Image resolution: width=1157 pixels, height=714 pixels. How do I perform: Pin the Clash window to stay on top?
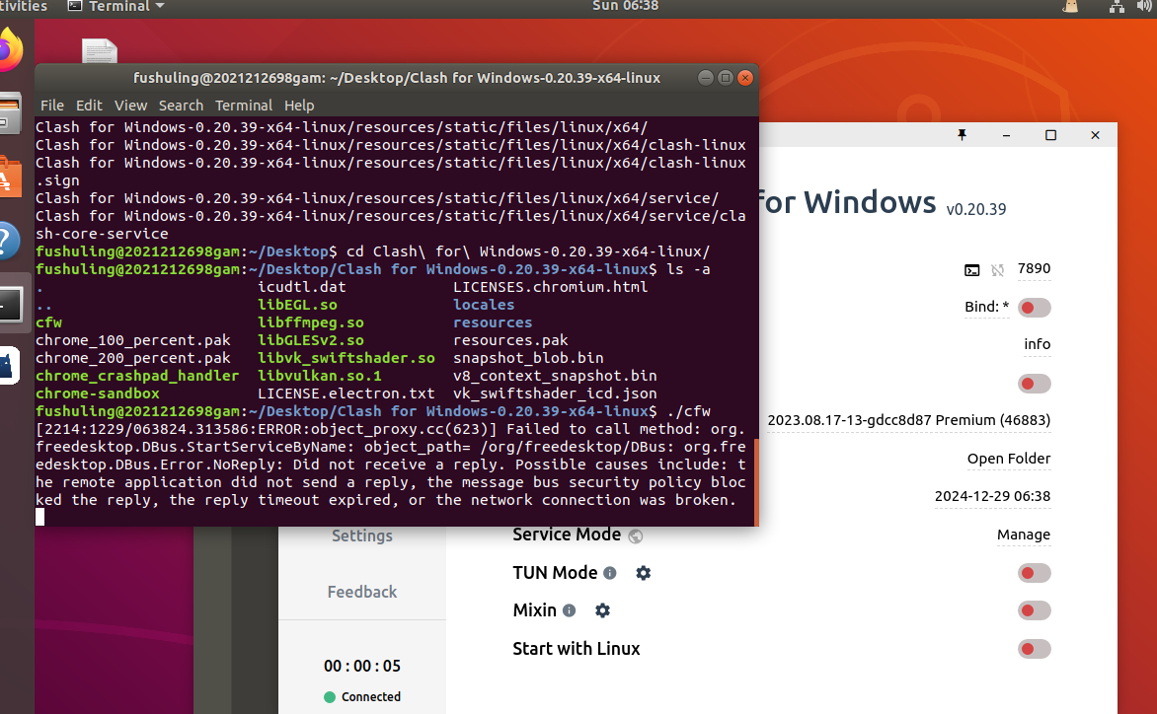click(963, 135)
